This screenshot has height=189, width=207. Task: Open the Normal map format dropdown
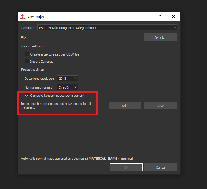(67, 87)
